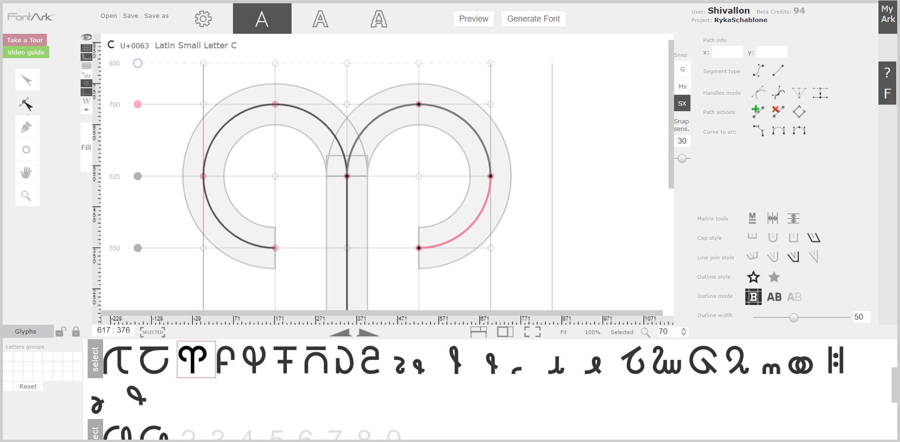Open the settings gear icon
Screen dimensions: 900x442
click(203, 19)
